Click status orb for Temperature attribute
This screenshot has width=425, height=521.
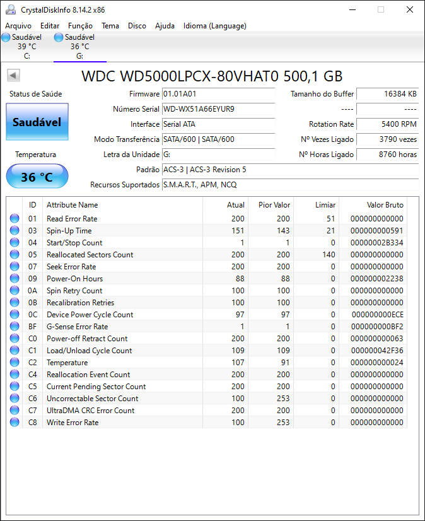15,362
